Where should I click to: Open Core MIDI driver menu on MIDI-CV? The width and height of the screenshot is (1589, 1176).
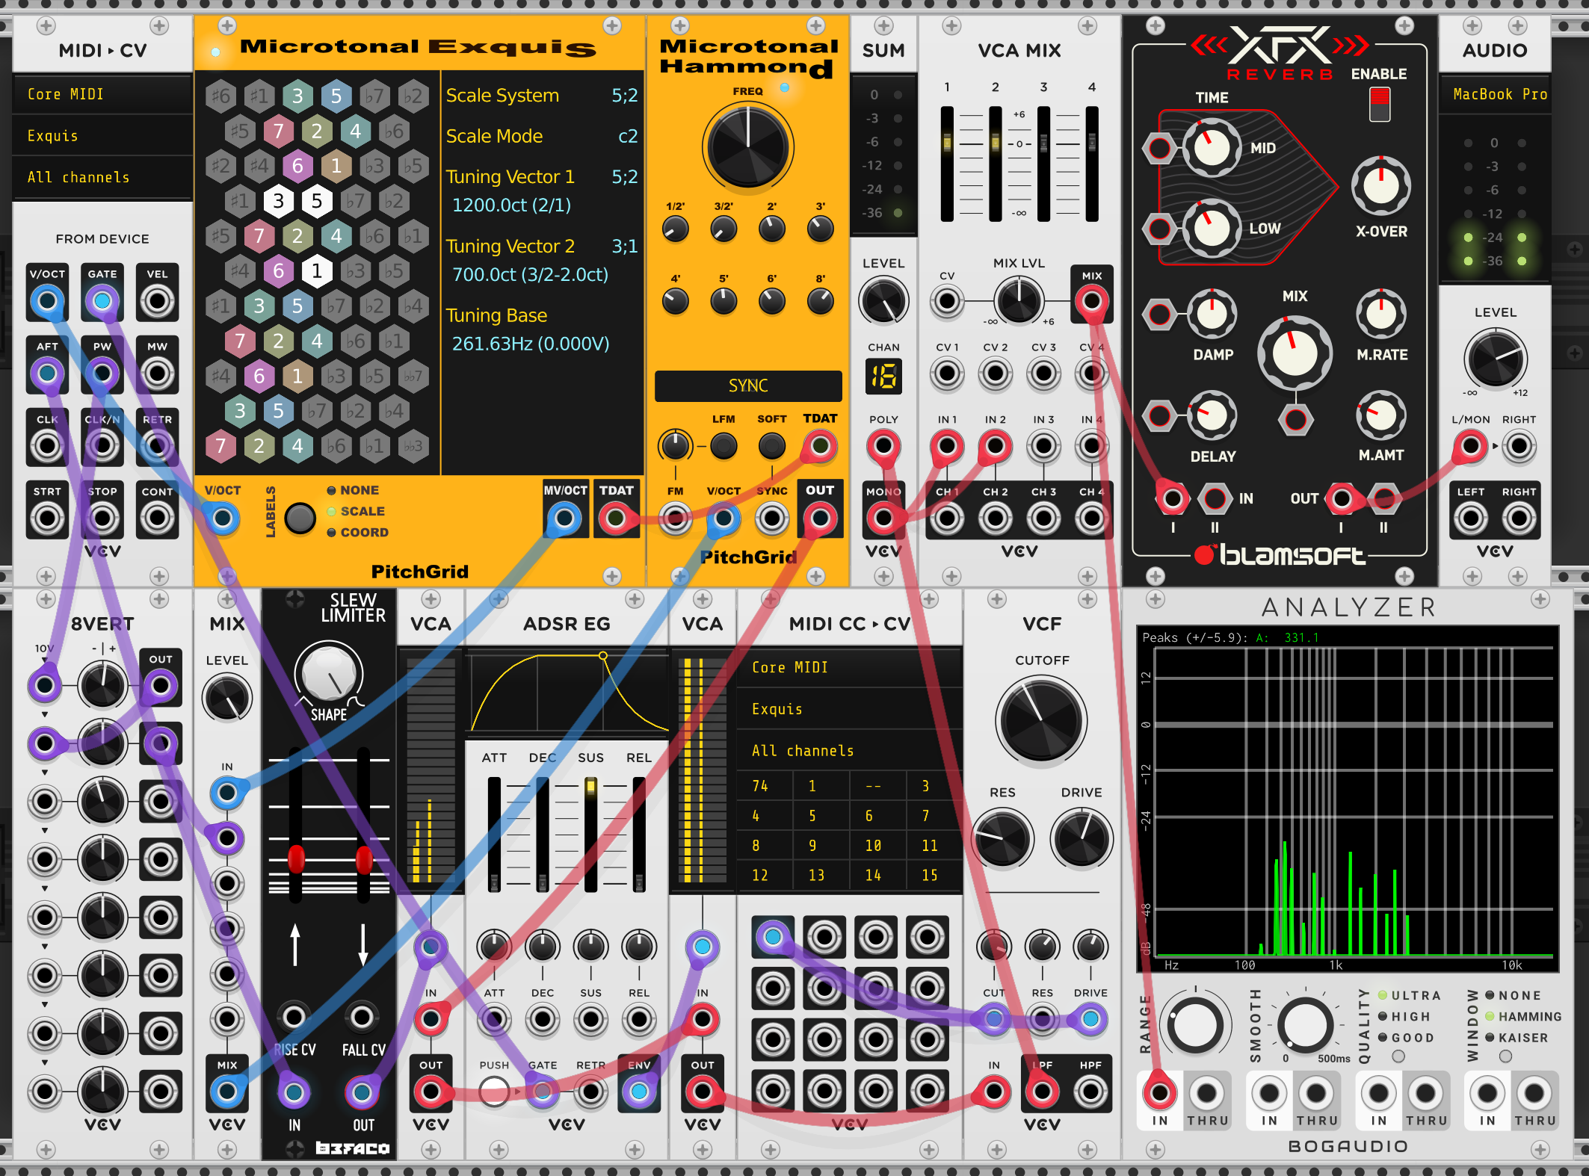click(x=102, y=94)
